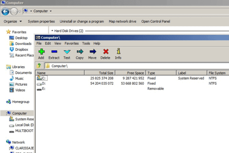The image size is (229, 153).
Task: Open CLARISSAJE network computer
Action: pyautogui.click(x=21, y=148)
